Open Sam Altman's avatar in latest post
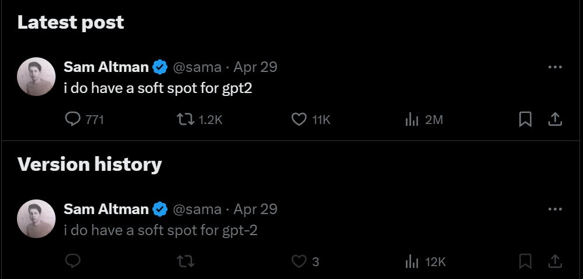The image size is (583, 279). [36, 76]
